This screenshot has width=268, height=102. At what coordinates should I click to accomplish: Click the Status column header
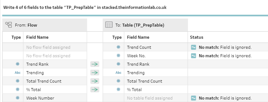pyautogui.click(x=197, y=37)
